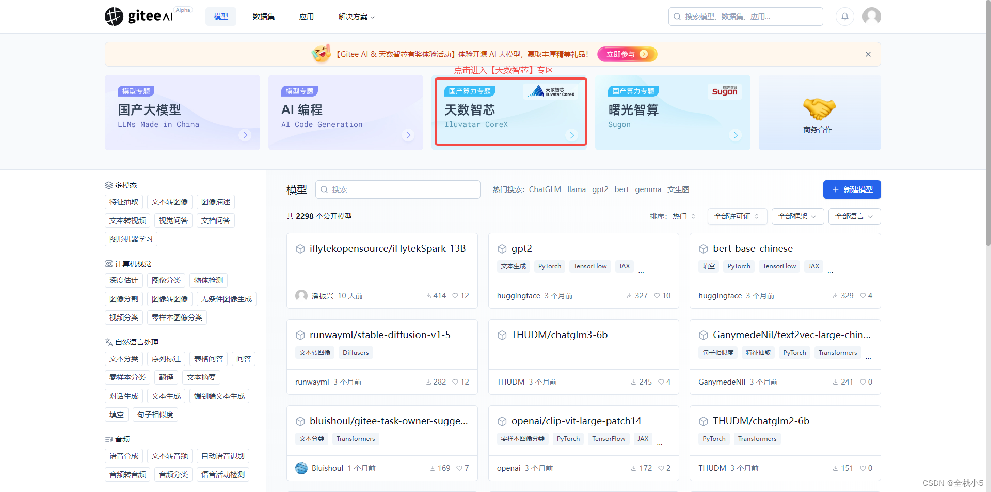Click the like heart on iFlytekSpark-13B card
991x492 pixels.
(455, 296)
